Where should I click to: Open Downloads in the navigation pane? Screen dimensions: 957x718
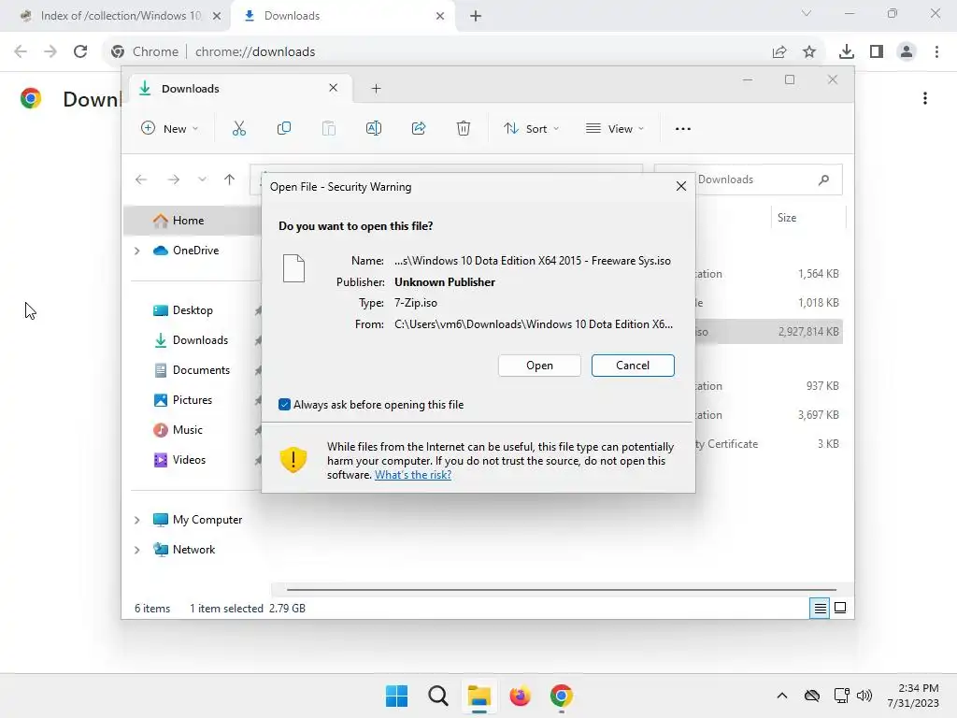click(193, 340)
